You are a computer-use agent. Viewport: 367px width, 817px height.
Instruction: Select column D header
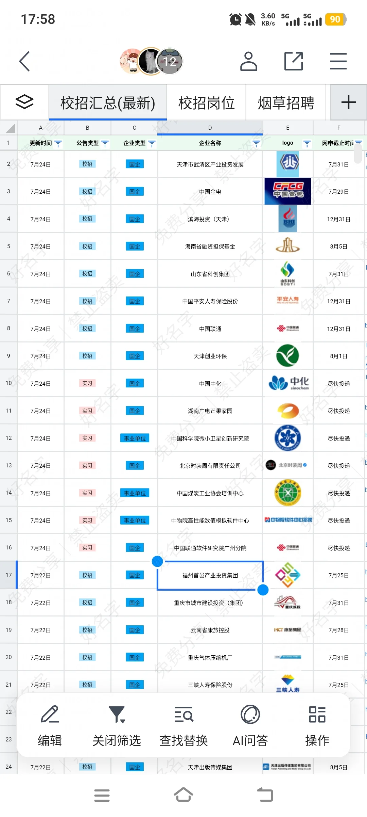[x=210, y=128]
